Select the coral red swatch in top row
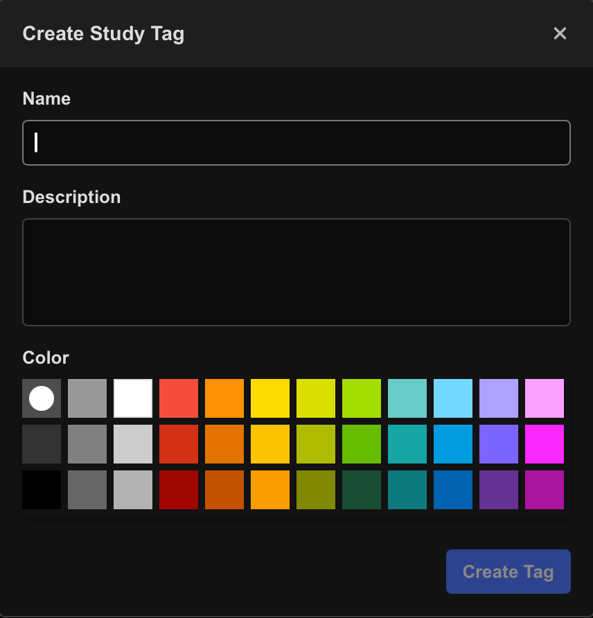This screenshot has height=618, width=593. click(179, 398)
